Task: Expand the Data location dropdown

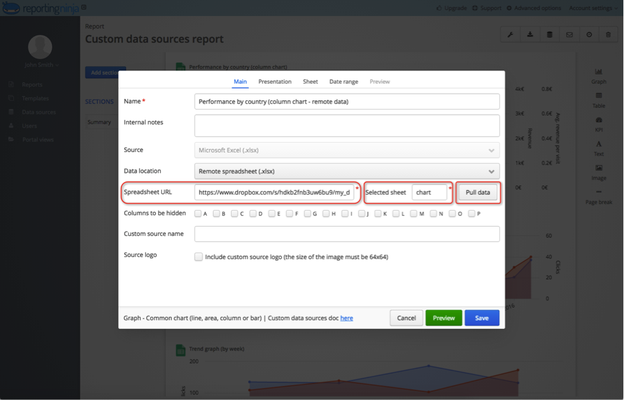Action: [345, 171]
